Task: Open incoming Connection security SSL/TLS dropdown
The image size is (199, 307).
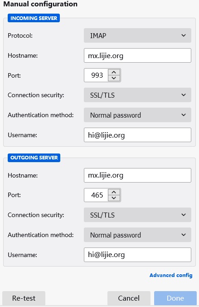Action: (137, 95)
